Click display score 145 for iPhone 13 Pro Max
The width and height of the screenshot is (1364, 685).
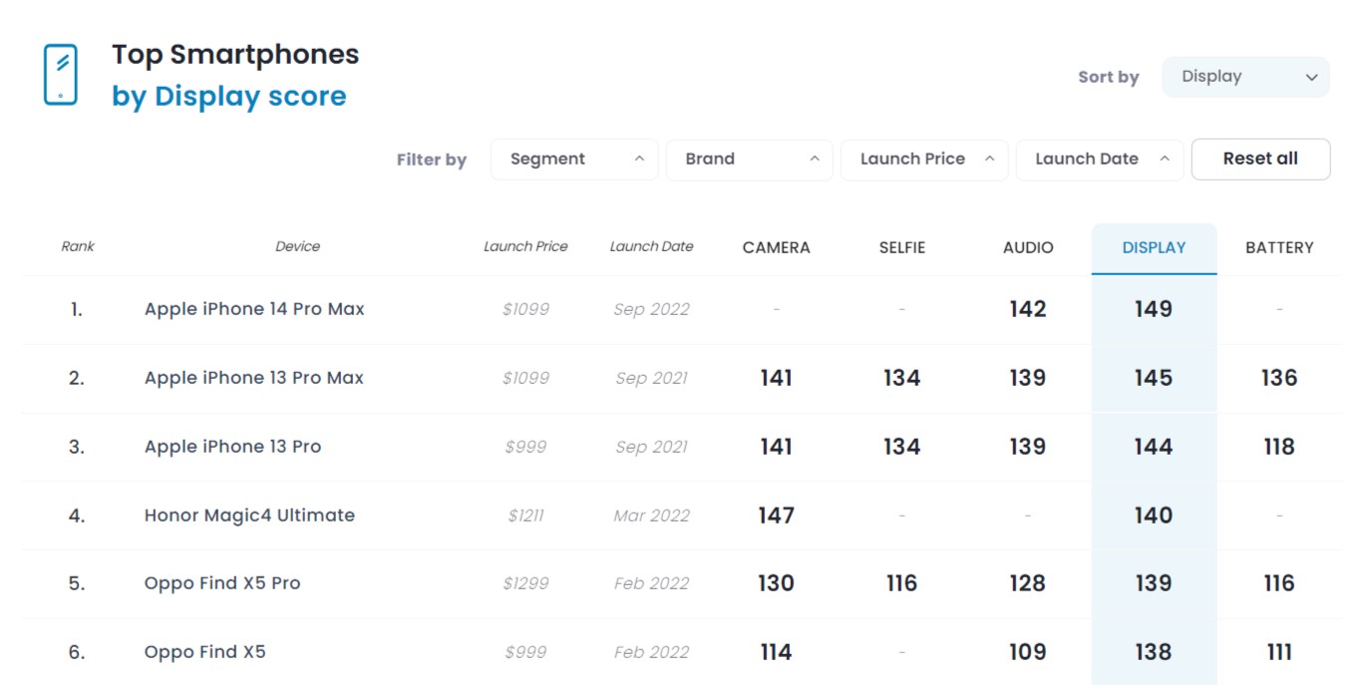(x=1154, y=378)
